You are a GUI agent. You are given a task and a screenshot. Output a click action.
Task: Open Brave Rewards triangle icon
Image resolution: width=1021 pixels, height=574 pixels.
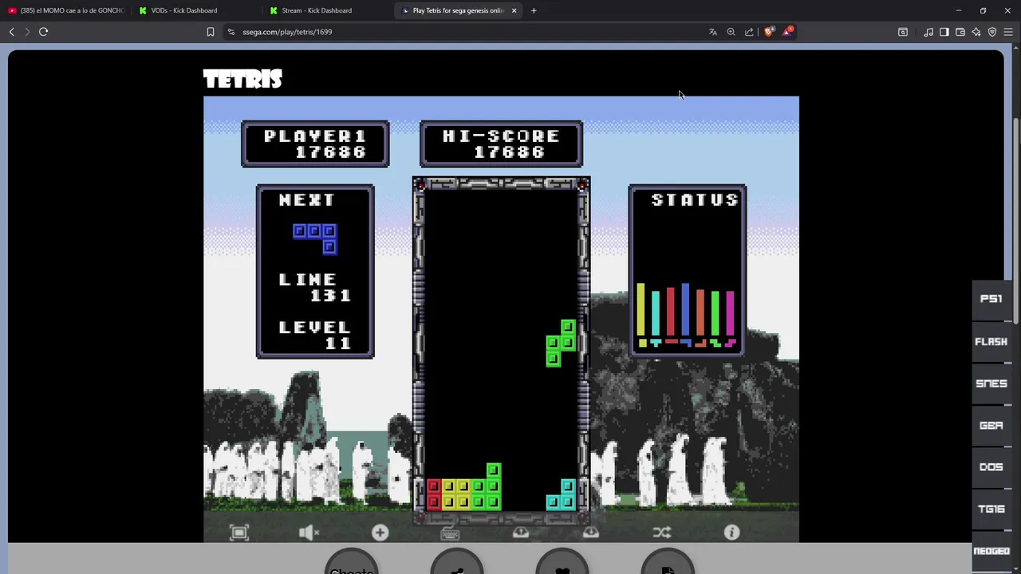point(787,32)
